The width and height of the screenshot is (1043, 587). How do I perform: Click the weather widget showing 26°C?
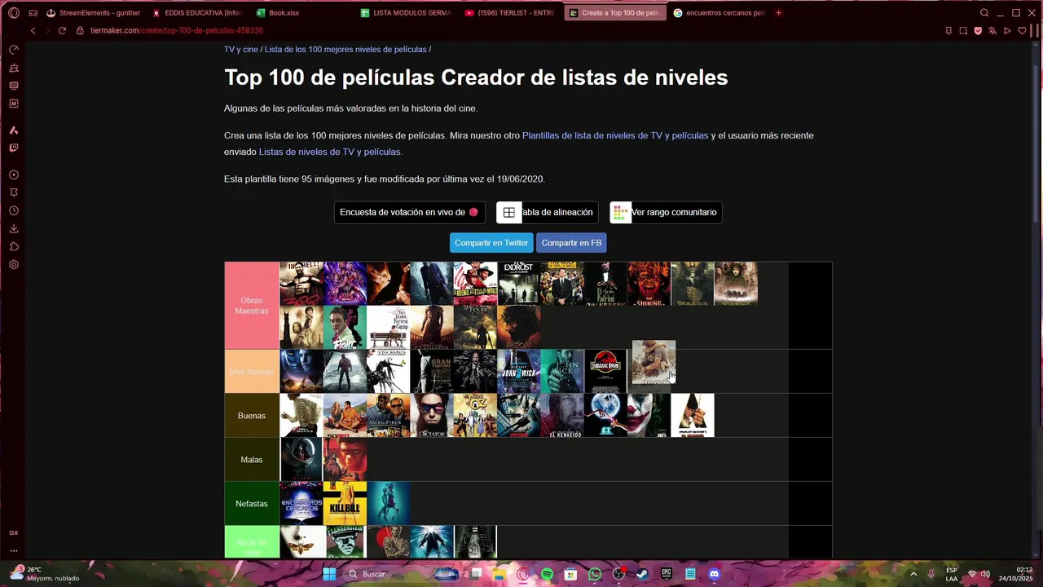(45, 574)
